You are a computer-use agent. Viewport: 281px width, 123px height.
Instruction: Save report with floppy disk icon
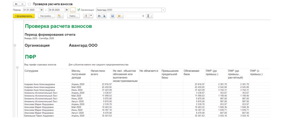(x=113, y=16)
